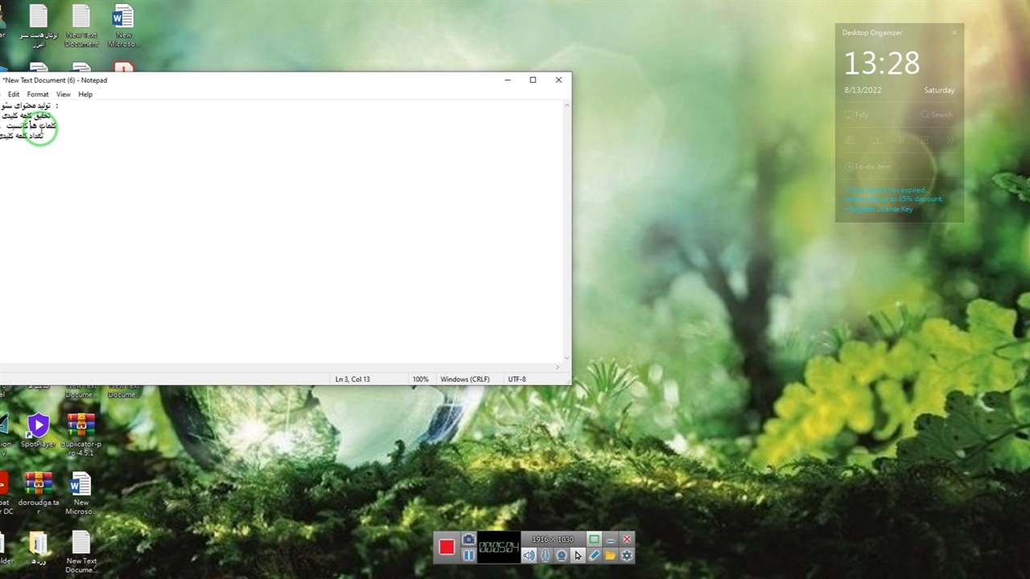1030x579 pixels.
Task: Click Tidy in Desktop Organizer
Action: coord(857,115)
